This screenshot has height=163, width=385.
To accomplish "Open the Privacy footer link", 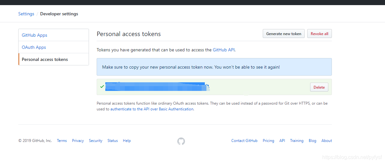I will [x=78, y=141].
